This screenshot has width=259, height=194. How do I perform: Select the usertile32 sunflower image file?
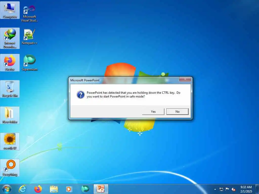tap(10, 141)
